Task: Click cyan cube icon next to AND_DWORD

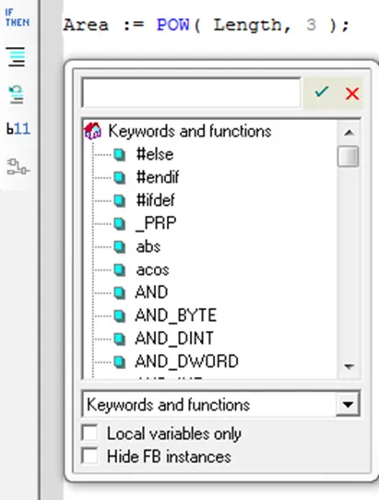Action: [119, 362]
